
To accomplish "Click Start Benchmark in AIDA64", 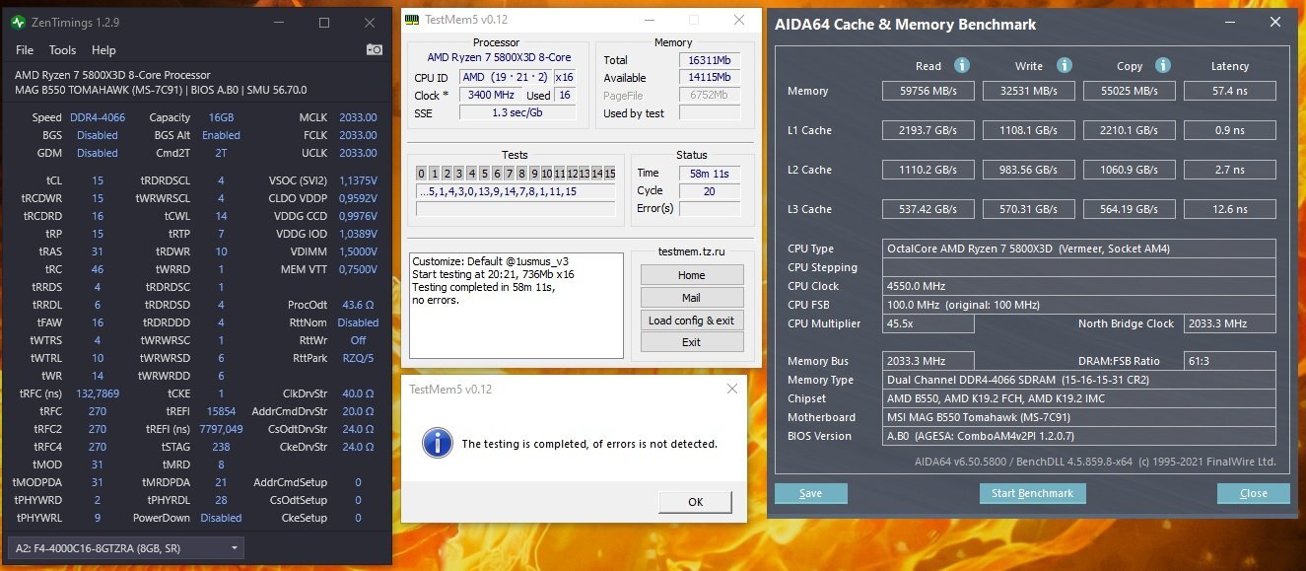I will [x=1032, y=493].
